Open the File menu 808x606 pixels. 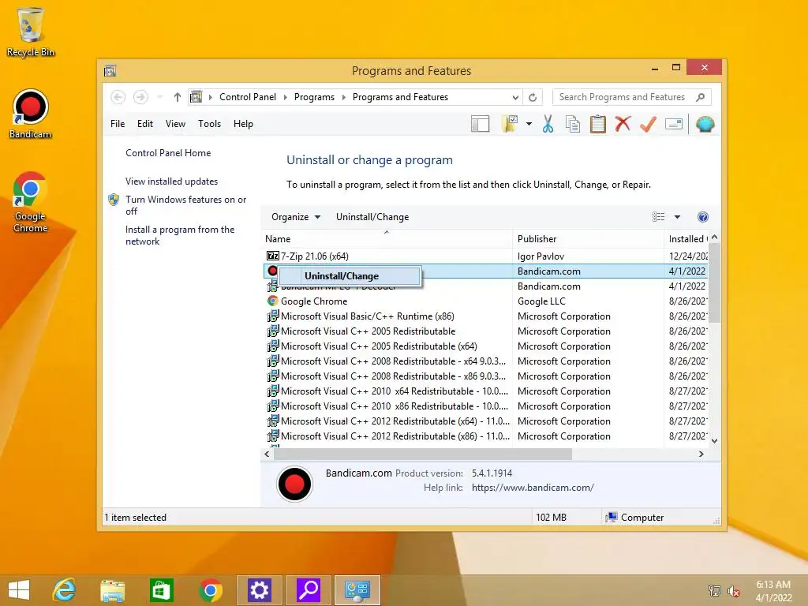click(x=118, y=124)
